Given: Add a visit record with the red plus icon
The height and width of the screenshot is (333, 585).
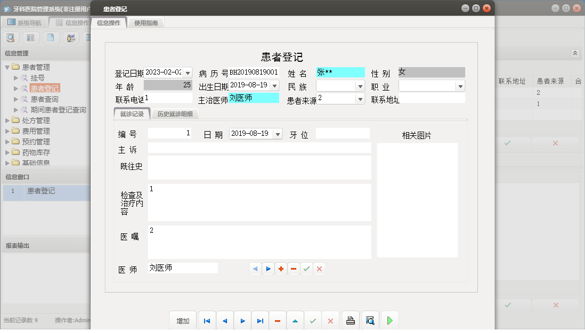Looking at the screenshot, I should 281,269.
